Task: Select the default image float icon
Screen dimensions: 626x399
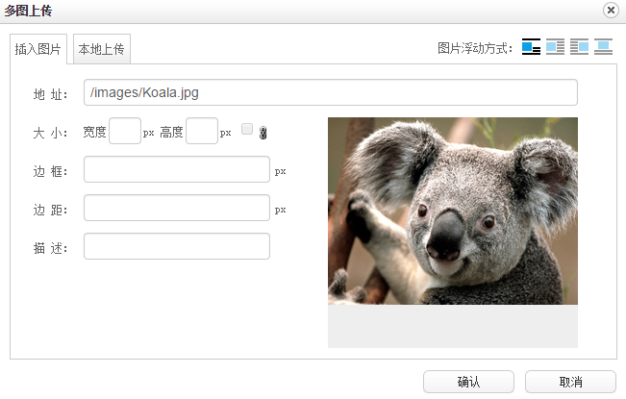Action: point(531,47)
